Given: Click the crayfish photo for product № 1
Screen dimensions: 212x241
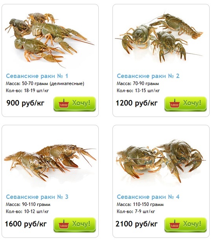Looking at the screenshot, I should click(x=50, y=40).
